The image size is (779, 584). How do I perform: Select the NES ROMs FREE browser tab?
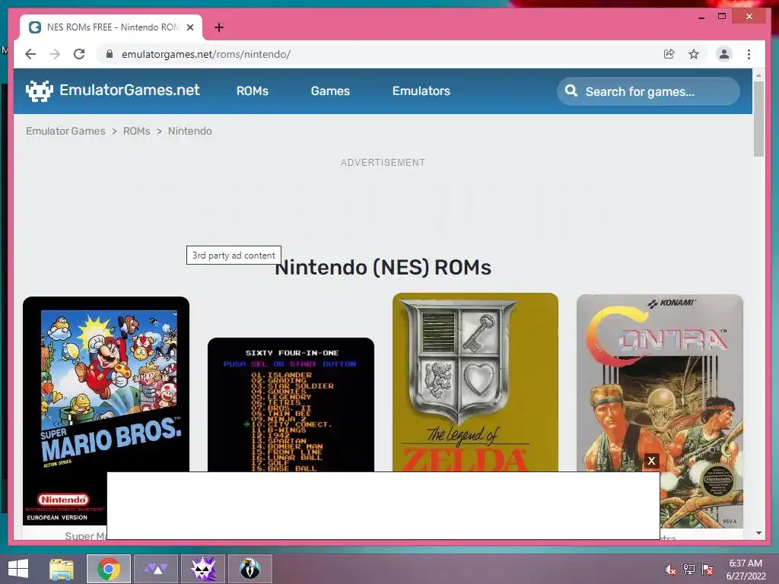111,27
